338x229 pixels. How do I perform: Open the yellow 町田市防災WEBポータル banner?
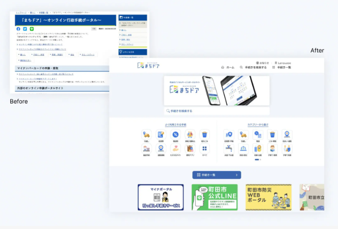[x=269, y=197]
